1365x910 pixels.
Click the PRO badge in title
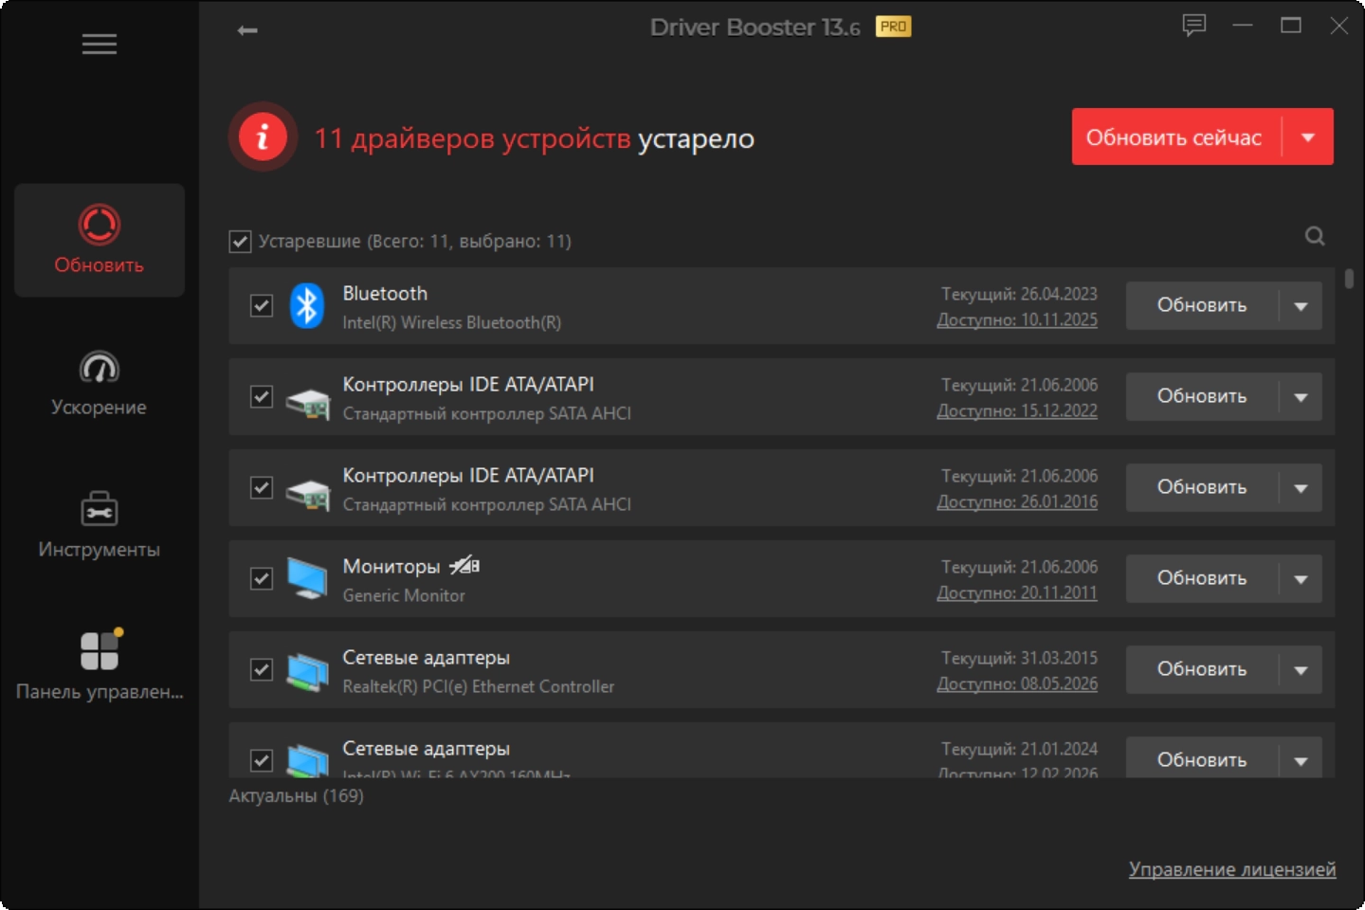point(893,27)
